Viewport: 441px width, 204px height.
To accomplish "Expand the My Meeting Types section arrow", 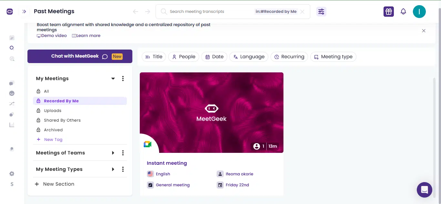I will coord(113,169).
